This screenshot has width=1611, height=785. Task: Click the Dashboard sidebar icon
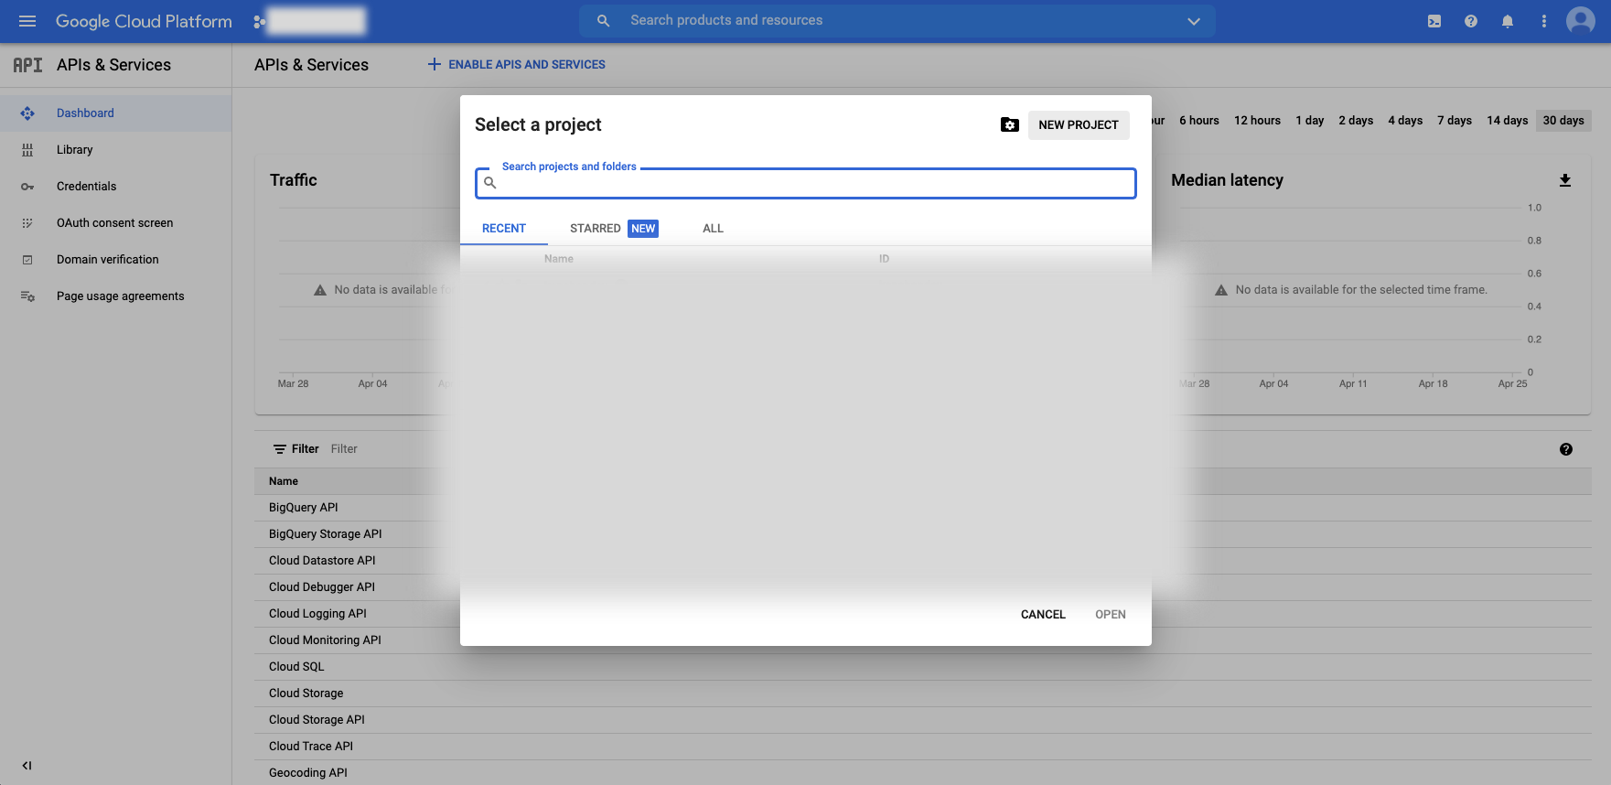click(27, 113)
